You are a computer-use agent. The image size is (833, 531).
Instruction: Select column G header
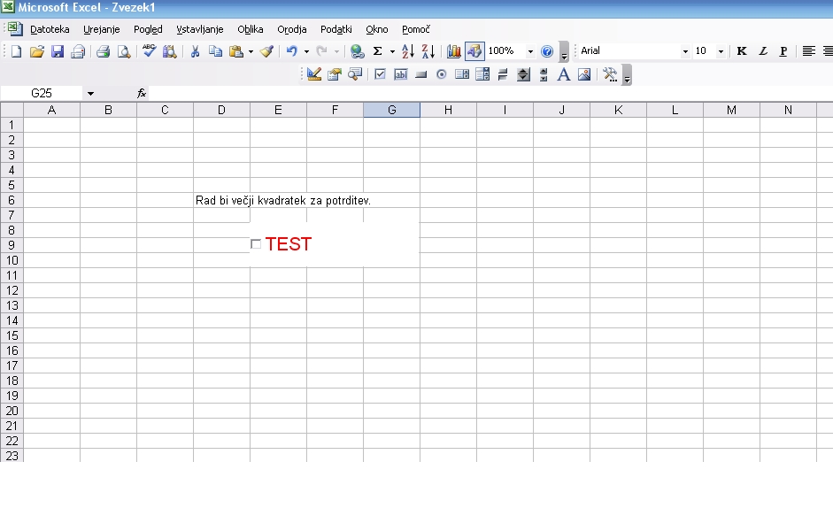(x=391, y=110)
